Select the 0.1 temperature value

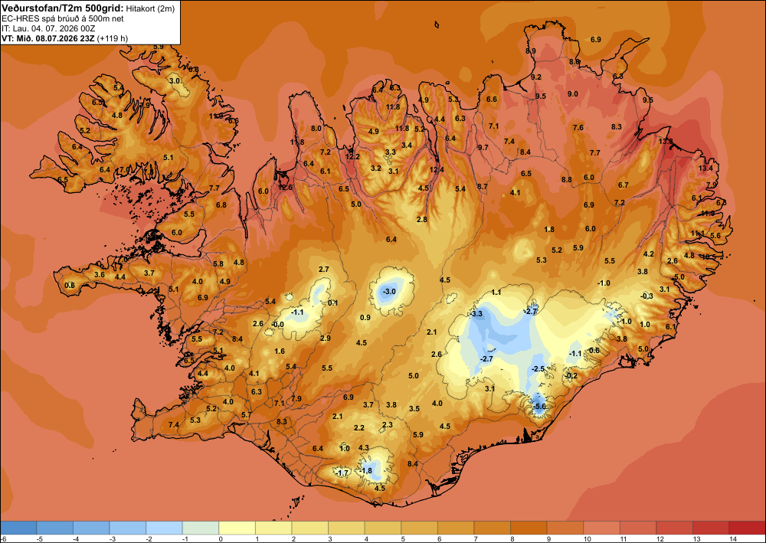[332, 303]
